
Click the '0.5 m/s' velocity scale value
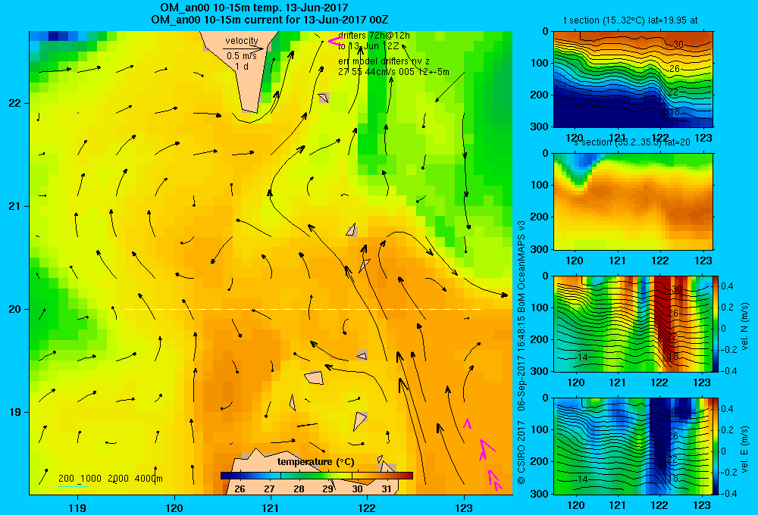242,56
